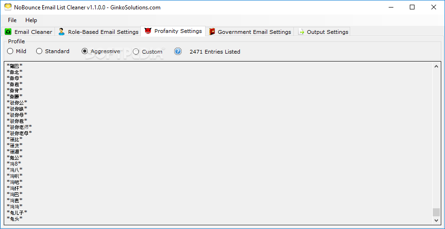
Task: Maximize the NoBounce window
Action: pos(412,8)
